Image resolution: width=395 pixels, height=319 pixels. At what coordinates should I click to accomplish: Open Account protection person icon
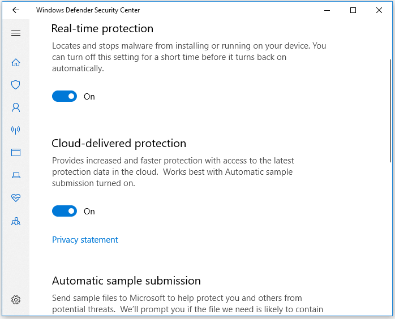[16, 107]
